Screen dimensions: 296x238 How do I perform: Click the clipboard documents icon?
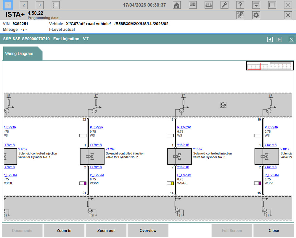pyautogui.click(x=240, y=15)
